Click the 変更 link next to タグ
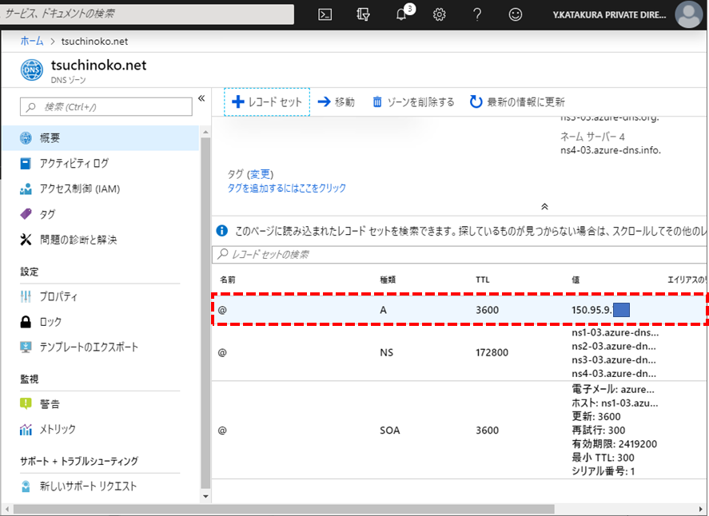The width and height of the screenshot is (709, 516). (x=261, y=174)
